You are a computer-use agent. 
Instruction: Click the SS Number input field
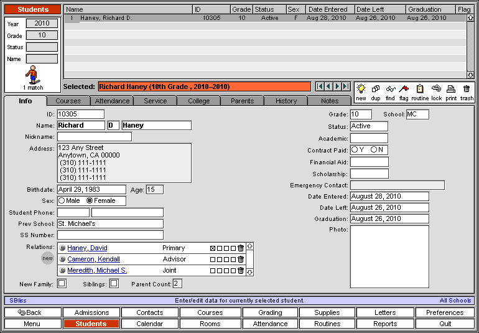110,235
